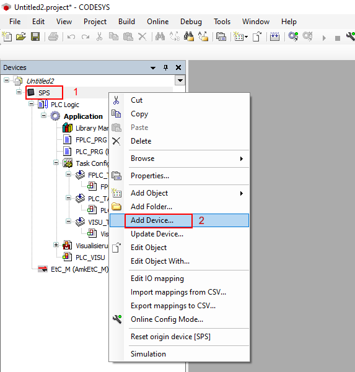Click the Copy toolbar icon
Viewport: 355px width, 372px height.
pos(113,37)
